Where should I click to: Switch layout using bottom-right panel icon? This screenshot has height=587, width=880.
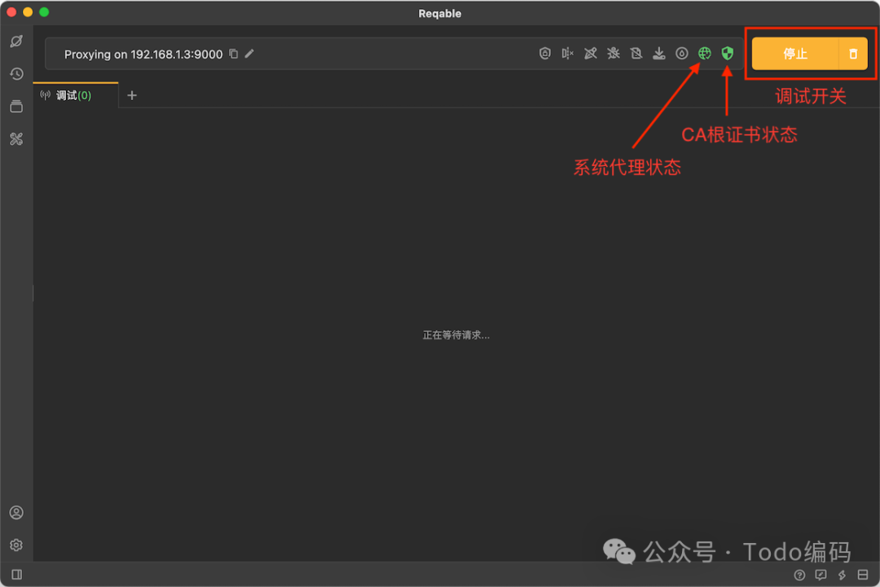(863, 575)
